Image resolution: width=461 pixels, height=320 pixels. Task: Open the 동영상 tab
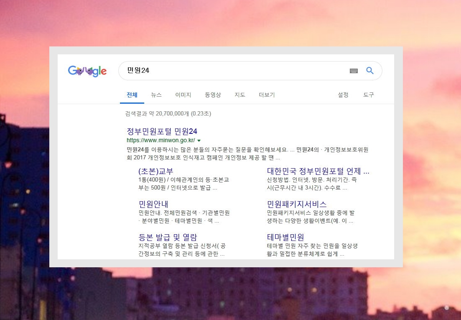[x=213, y=95]
